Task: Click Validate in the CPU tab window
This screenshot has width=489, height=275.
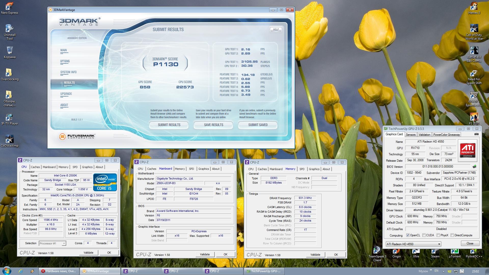Action: point(88,253)
